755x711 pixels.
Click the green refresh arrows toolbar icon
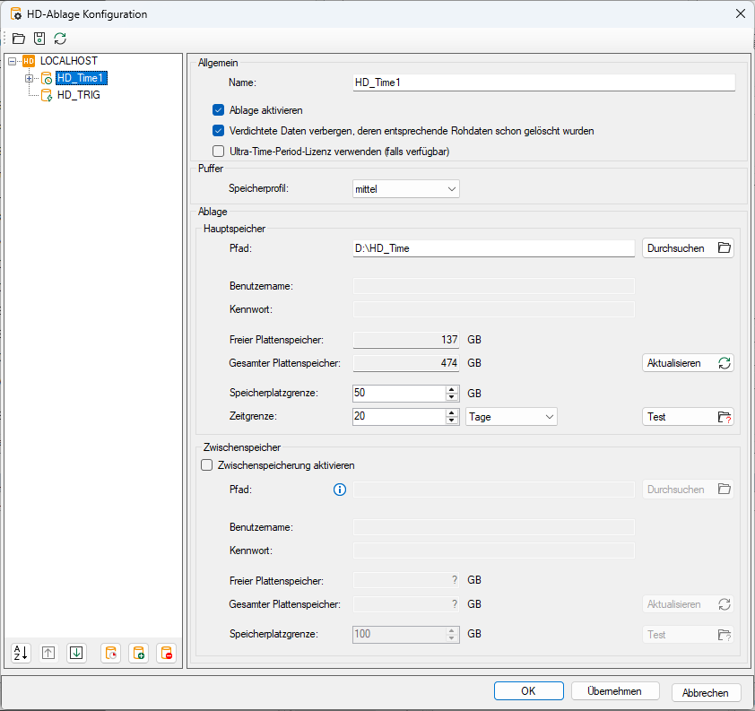click(60, 39)
